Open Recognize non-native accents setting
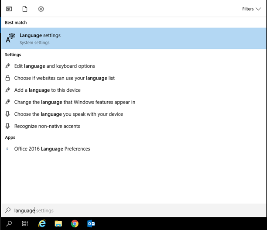 pyautogui.click(x=47, y=126)
